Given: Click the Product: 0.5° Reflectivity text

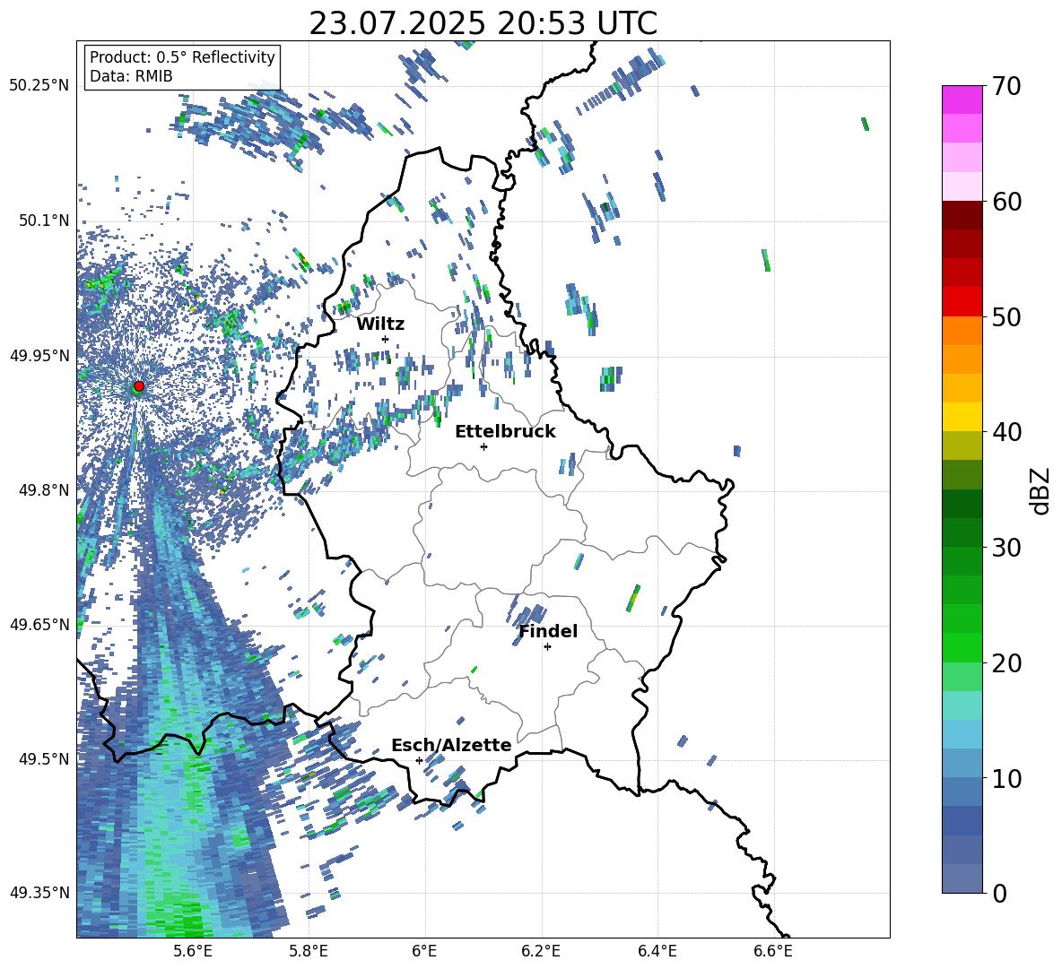Looking at the screenshot, I should pyautogui.click(x=182, y=56).
